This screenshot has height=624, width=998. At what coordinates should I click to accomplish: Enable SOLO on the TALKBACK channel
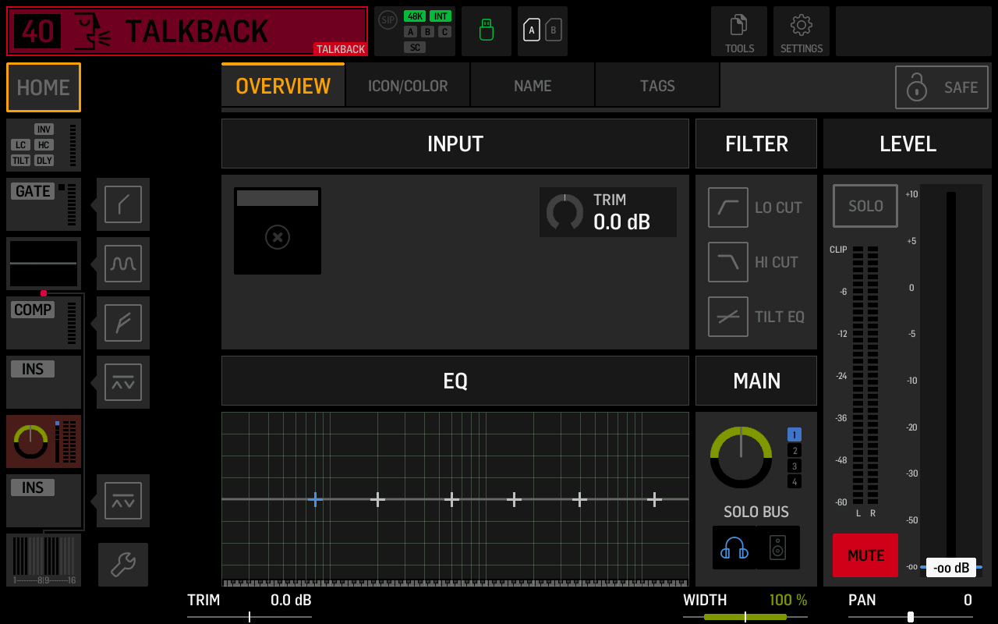pos(865,206)
